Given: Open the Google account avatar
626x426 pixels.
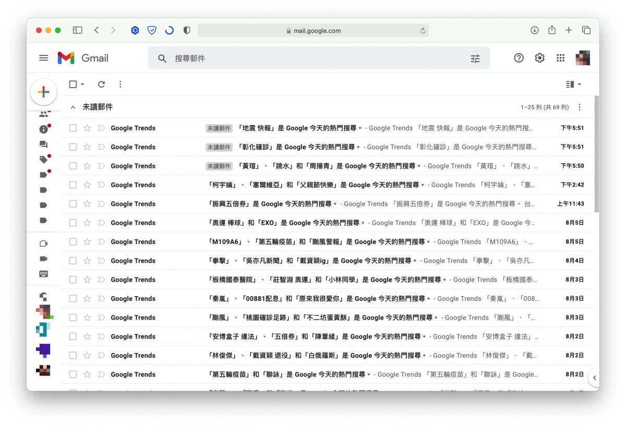Looking at the screenshot, I should [583, 58].
